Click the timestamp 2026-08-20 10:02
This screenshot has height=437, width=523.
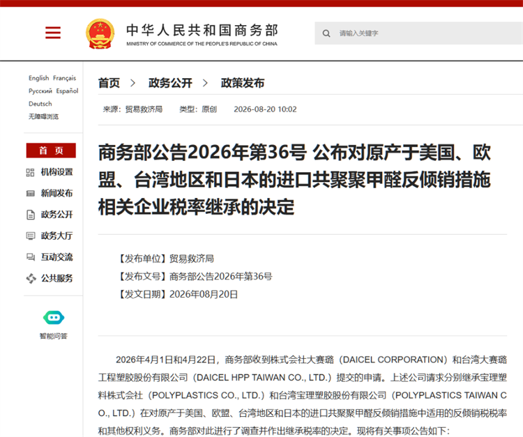point(265,109)
